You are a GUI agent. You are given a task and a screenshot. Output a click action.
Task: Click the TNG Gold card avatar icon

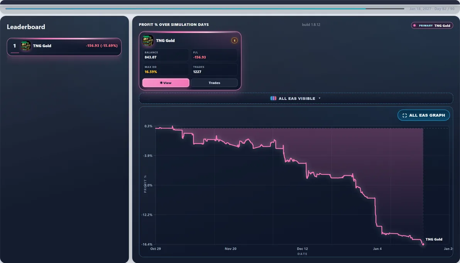click(148, 40)
